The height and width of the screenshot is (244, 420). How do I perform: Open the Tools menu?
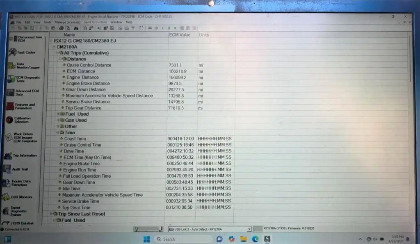(48, 22)
